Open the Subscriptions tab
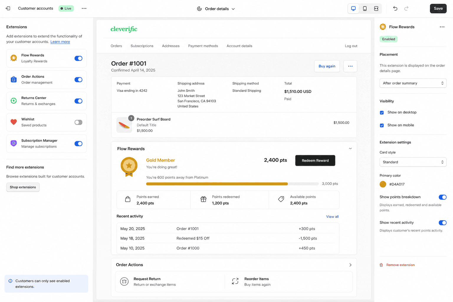This screenshot has height=302, width=453. (x=142, y=46)
